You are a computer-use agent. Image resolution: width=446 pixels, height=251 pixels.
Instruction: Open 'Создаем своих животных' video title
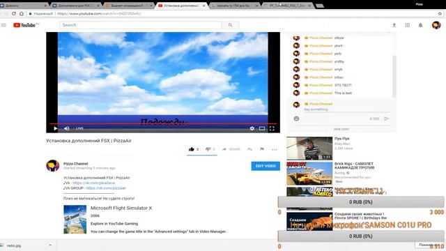click(x=360, y=216)
